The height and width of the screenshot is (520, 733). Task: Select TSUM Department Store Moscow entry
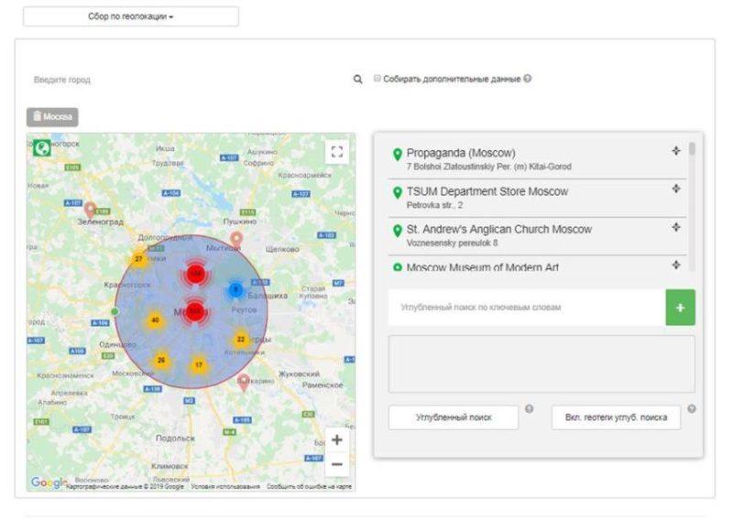pyautogui.click(x=487, y=191)
